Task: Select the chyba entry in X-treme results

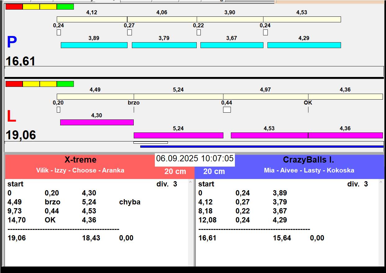Action: [130, 202]
